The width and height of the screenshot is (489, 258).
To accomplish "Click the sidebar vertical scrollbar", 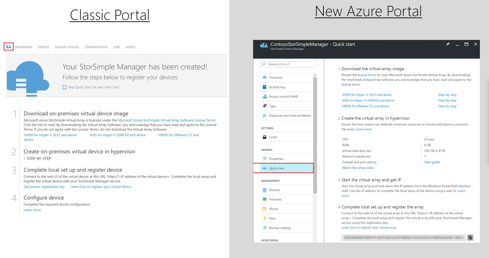I will [315, 133].
